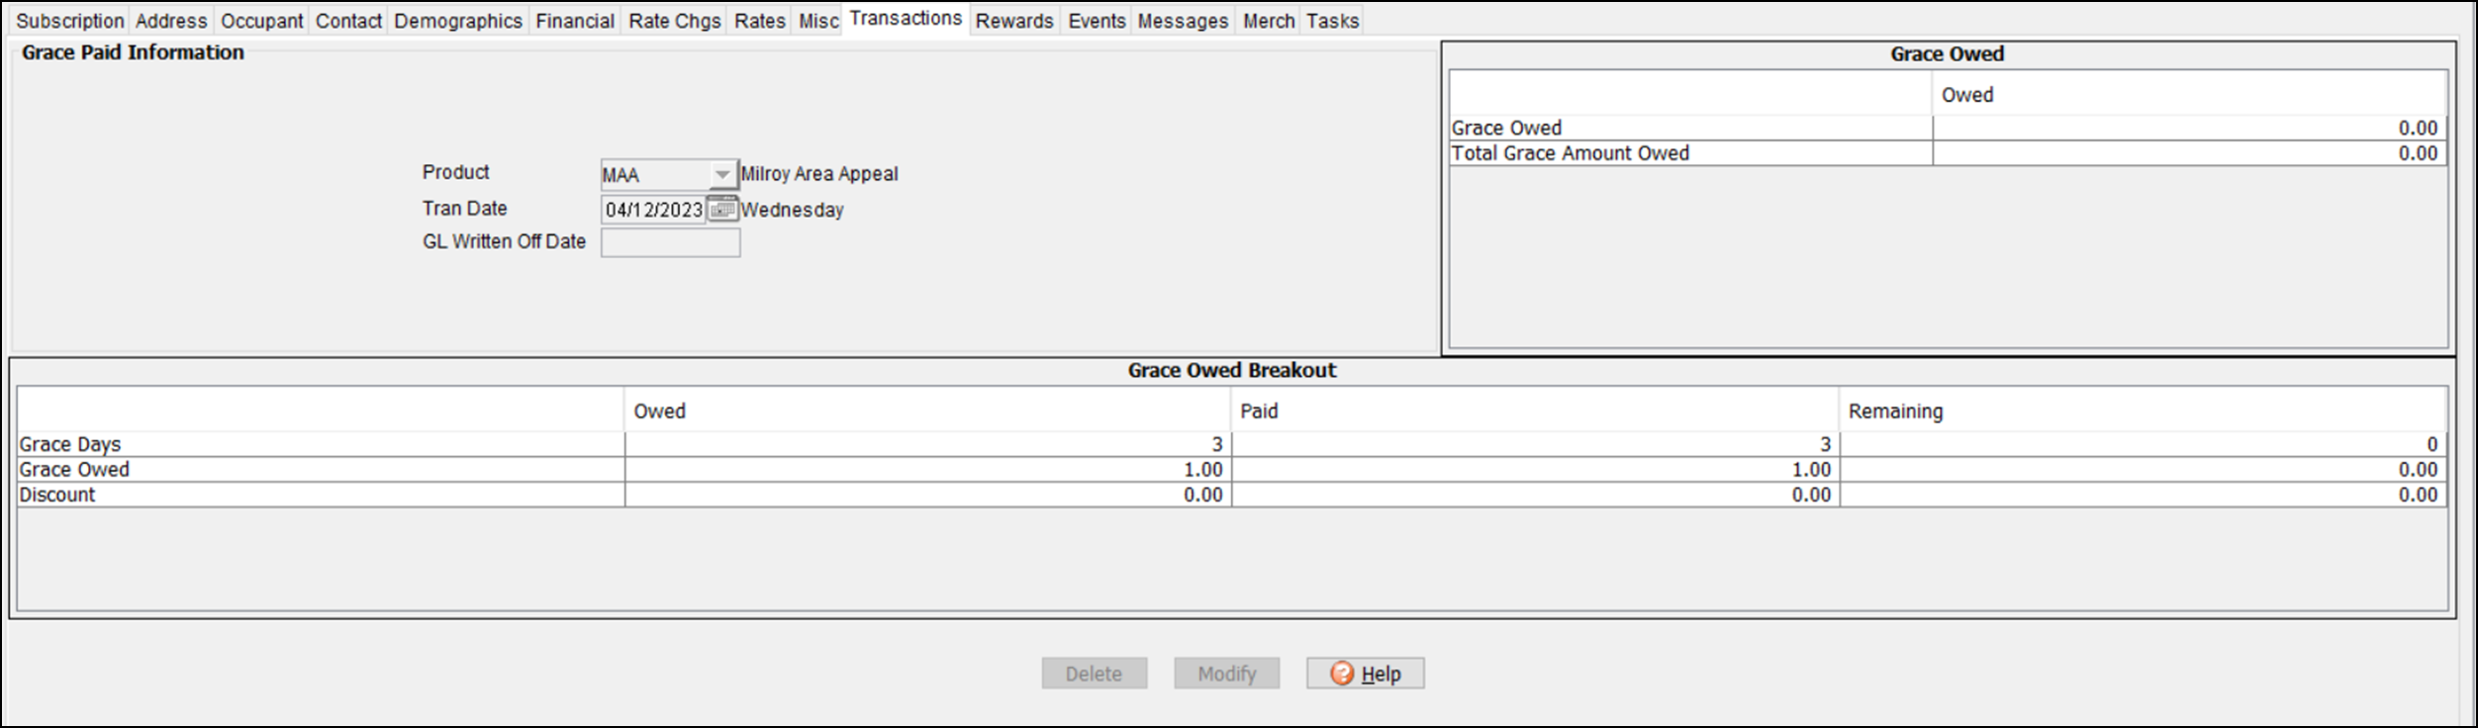Click the Tran Date input field

point(653,210)
